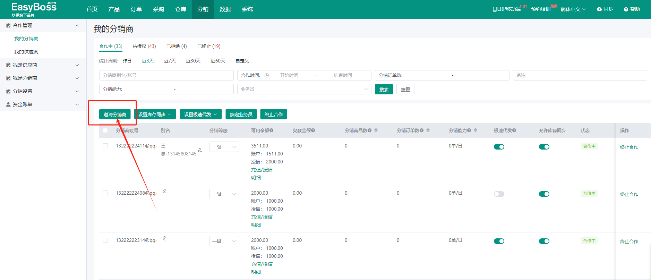Expand the 资金账单 sidebar section

[77, 104]
